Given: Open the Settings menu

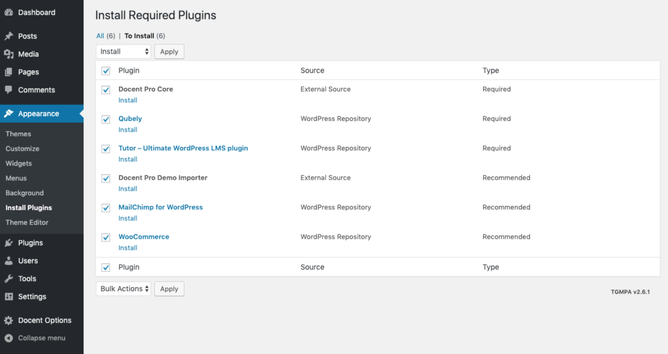Looking at the screenshot, I should pyautogui.click(x=42, y=297).
